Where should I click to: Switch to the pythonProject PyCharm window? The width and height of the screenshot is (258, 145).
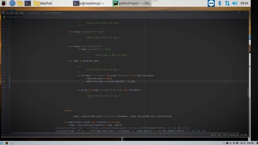tap(132, 3)
